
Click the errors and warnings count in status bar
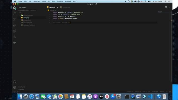pyautogui.click(x=17, y=92)
